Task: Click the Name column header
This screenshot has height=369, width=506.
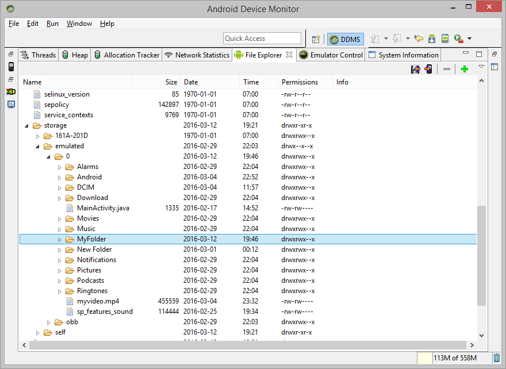Action: coord(76,82)
